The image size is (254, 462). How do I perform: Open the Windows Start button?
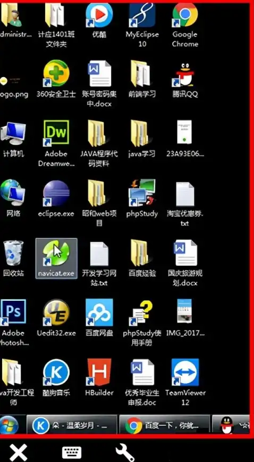[10, 425]
